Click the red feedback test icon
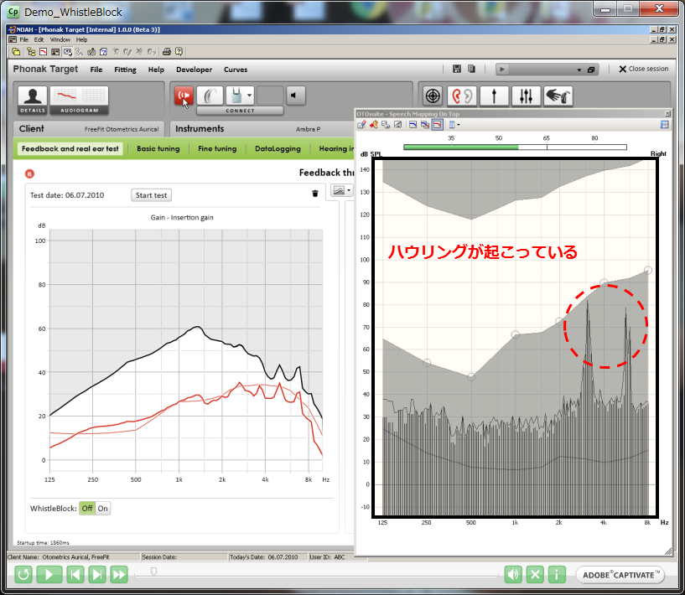685x595 pixels. (184, 96)
